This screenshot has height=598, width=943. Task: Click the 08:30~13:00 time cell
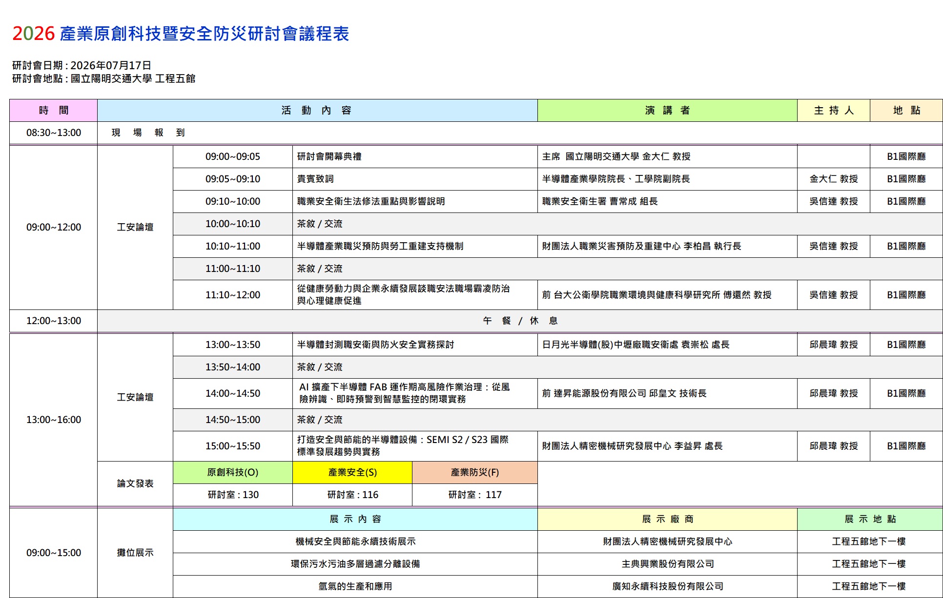(x=54, y=133)
